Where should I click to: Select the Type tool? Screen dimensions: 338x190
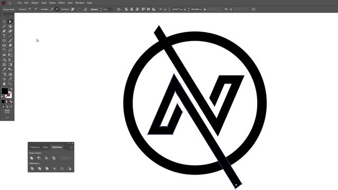point(4,36)
